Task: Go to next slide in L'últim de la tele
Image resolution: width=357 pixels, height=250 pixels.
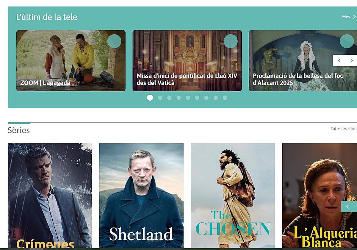Action: (x=351, y=61)
